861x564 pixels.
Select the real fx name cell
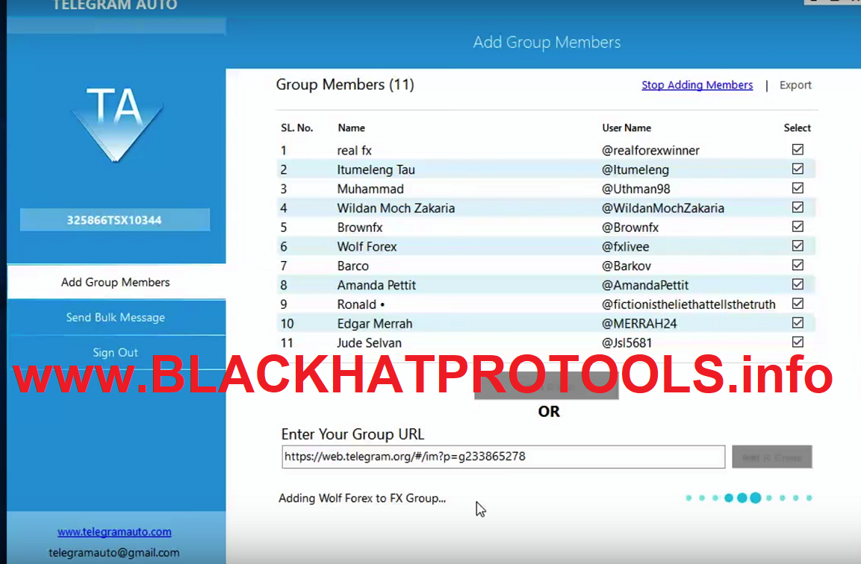354,151
